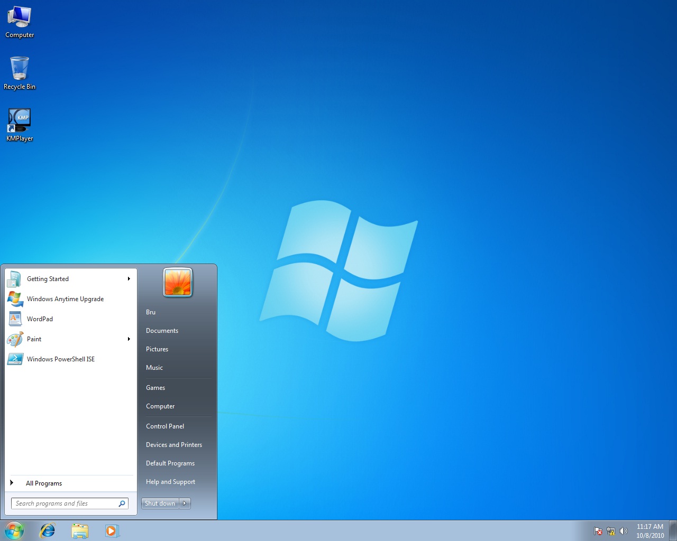
Task: Open Windows PowerShell ISE
Action: tap(61, 359)
